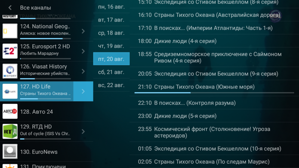Open National Geographic channel logo
299x168 pixels.
[x=10, y=31]
